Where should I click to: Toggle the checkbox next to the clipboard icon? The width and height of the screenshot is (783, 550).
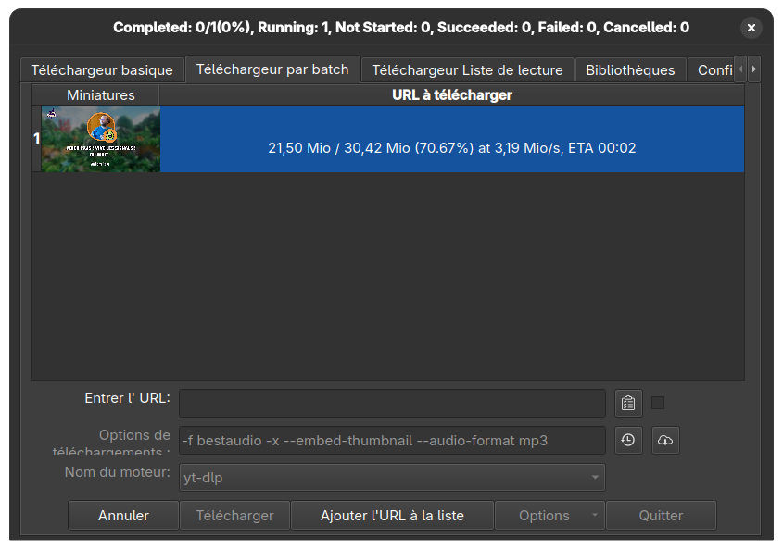[658, 403]
